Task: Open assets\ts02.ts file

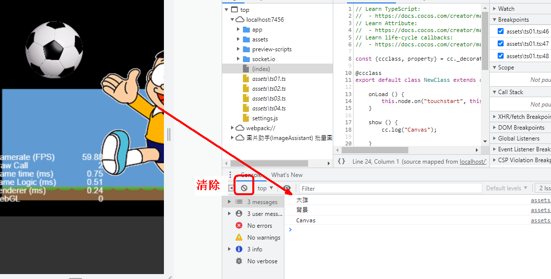Action: tap(269, 88)
